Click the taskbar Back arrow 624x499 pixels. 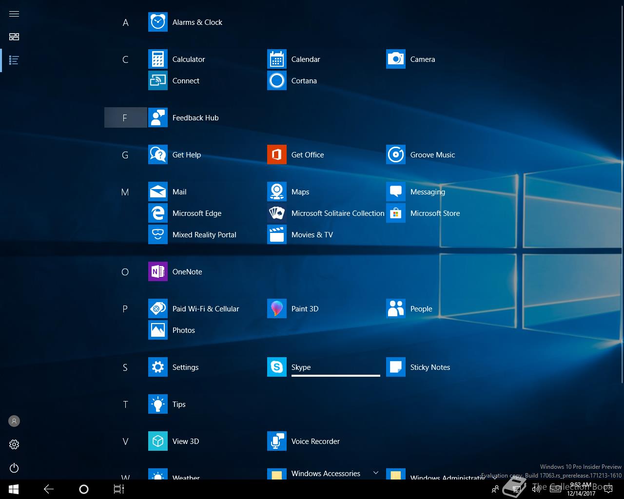pyautogui.click(x=49, y=489)
